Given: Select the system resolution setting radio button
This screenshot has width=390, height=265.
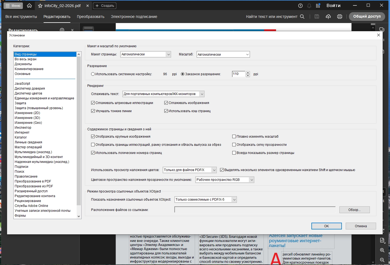Looking at the screenshot, I should (x=93, y=74).
